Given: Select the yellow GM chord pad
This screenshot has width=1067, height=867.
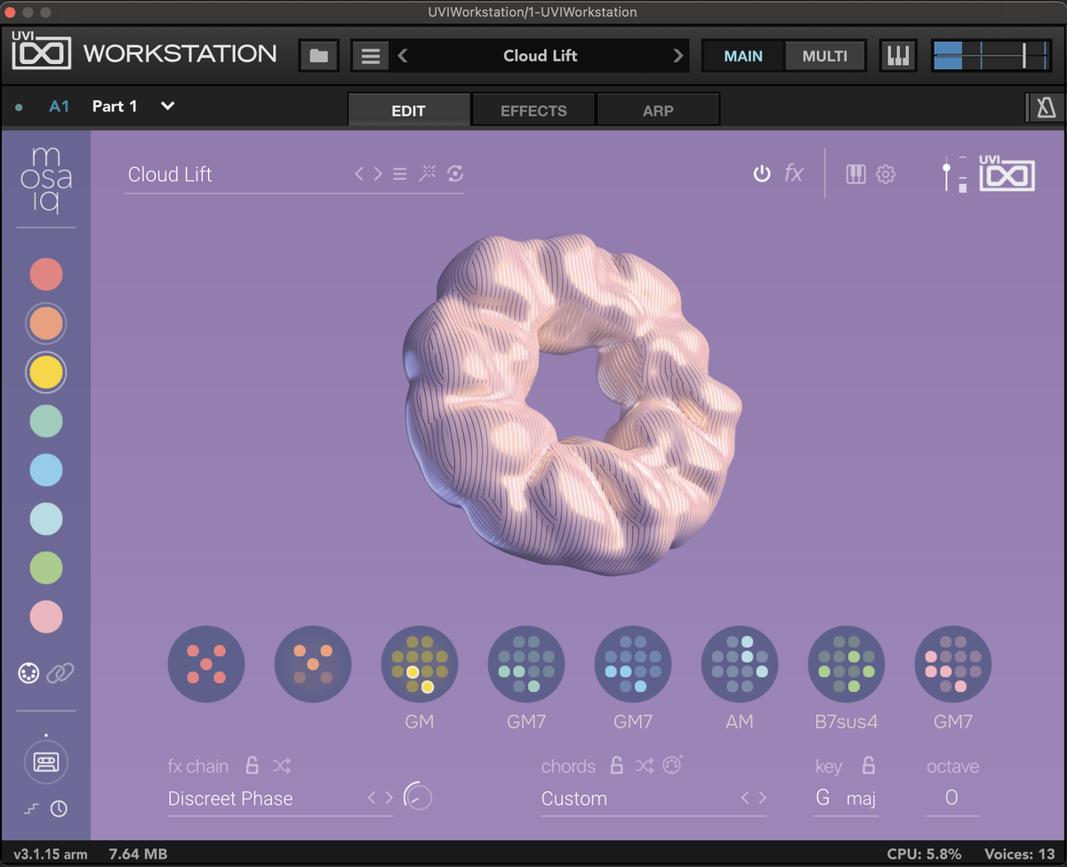Looking at the screenshot, I should pos(420,664).
